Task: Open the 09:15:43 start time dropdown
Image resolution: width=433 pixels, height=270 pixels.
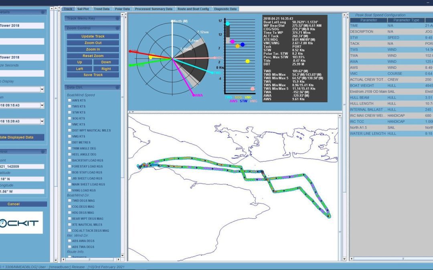Action: 42,106
